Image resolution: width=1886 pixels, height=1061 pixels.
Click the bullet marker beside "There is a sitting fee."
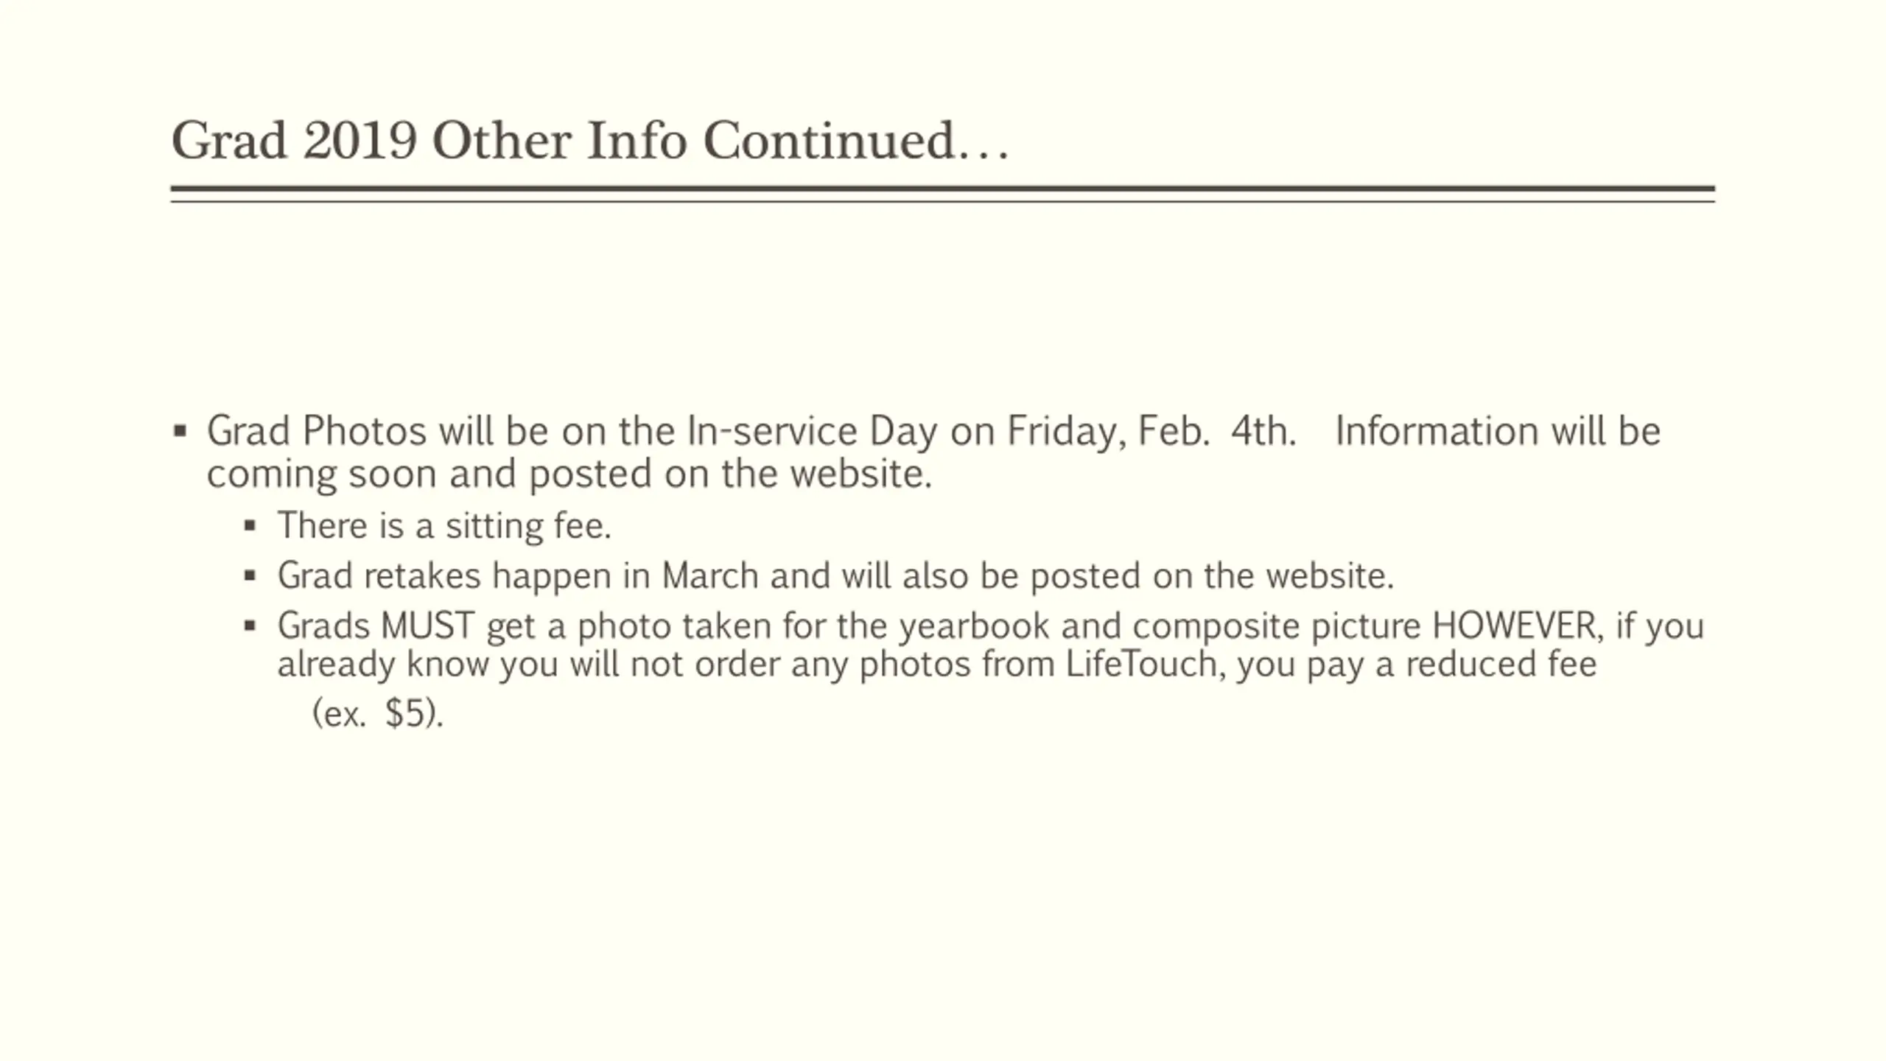coord(250,526)
